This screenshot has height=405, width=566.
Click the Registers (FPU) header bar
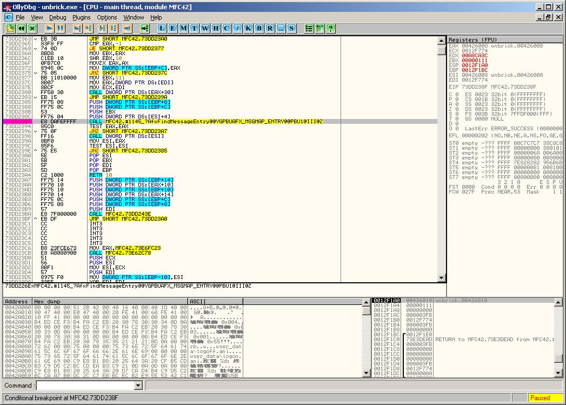click(x=504, y=39)
